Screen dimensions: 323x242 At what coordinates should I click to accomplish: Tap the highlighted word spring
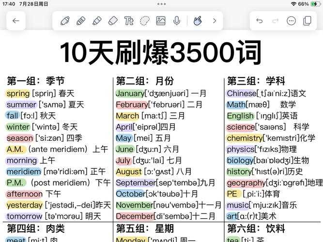point(18,94)
